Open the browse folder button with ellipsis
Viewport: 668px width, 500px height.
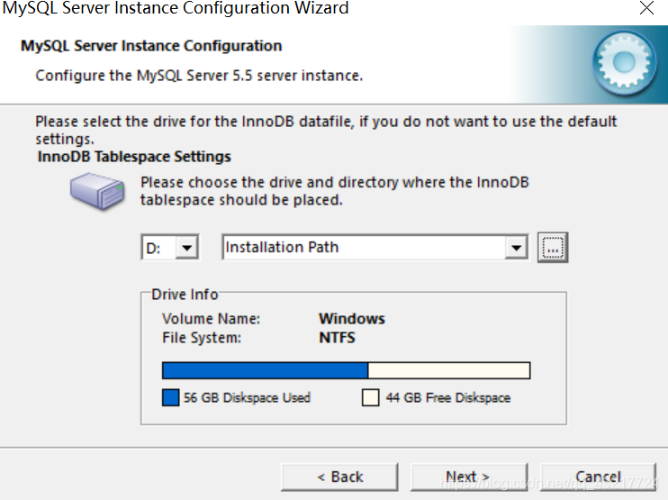pyautogui.click(x=553, y=247)
